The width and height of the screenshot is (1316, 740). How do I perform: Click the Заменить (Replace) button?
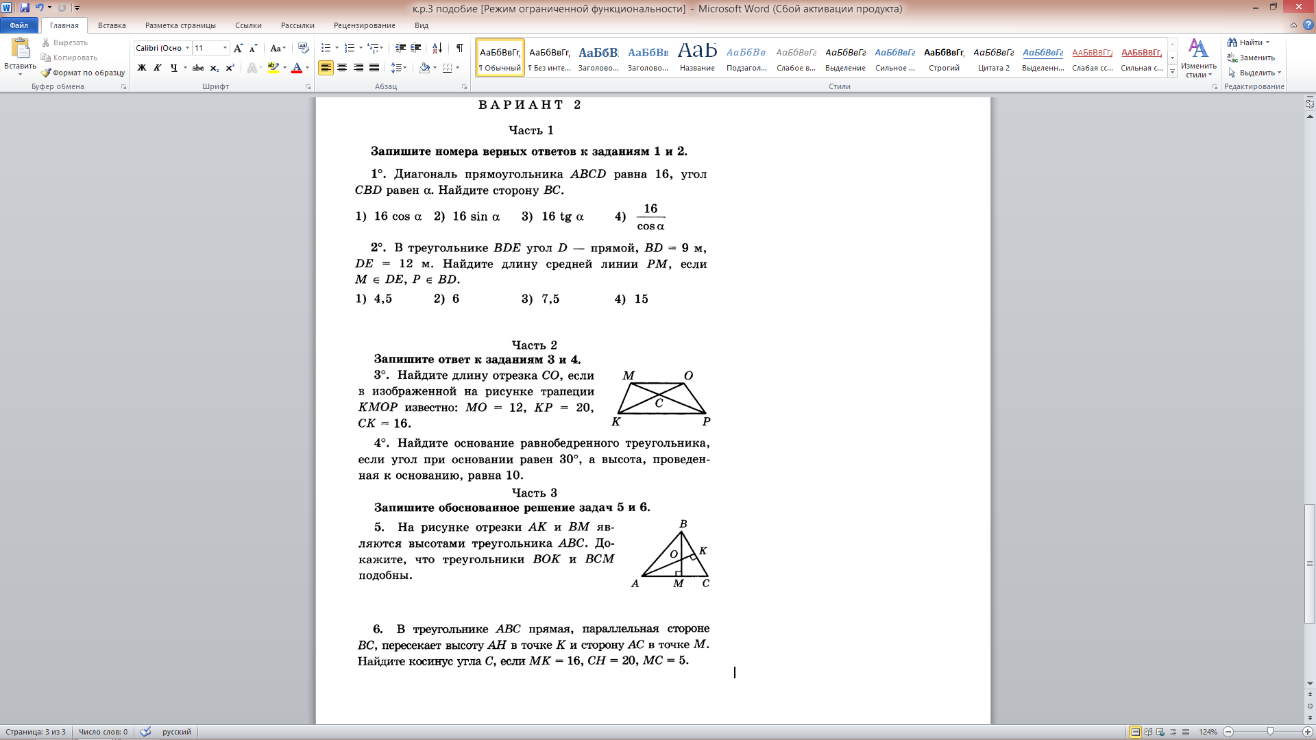coord(1251,58)
